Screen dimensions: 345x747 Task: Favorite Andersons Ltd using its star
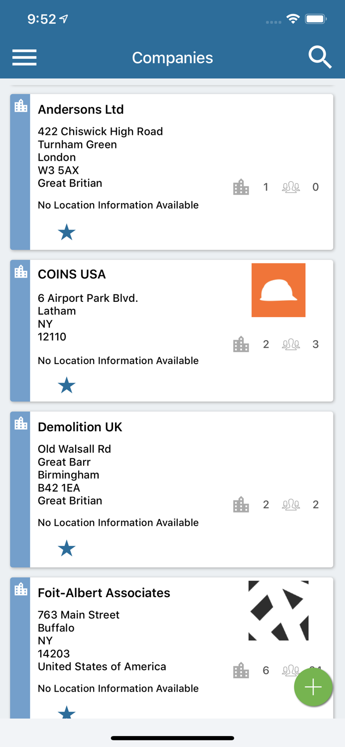click(x=66, y=231)
